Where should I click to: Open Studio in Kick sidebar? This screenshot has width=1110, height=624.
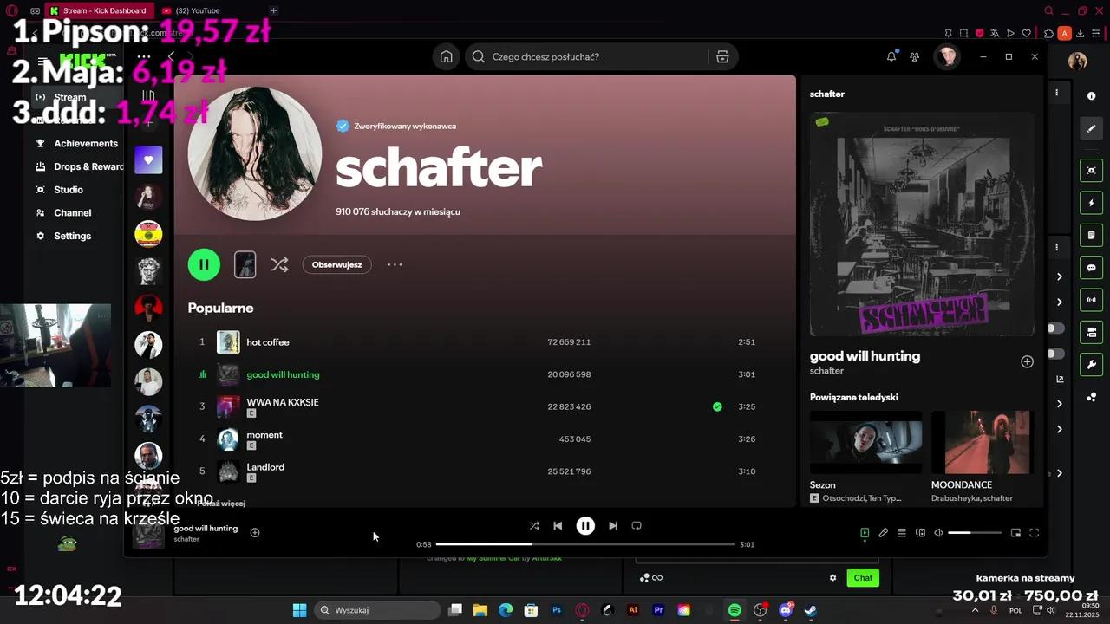click(x=59, y=190)
